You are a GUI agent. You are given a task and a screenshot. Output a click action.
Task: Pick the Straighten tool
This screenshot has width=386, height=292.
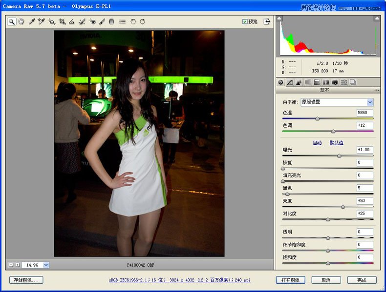coord(72,21)
